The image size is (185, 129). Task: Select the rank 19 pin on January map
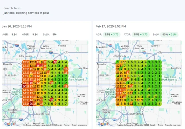tap(31, 83)
